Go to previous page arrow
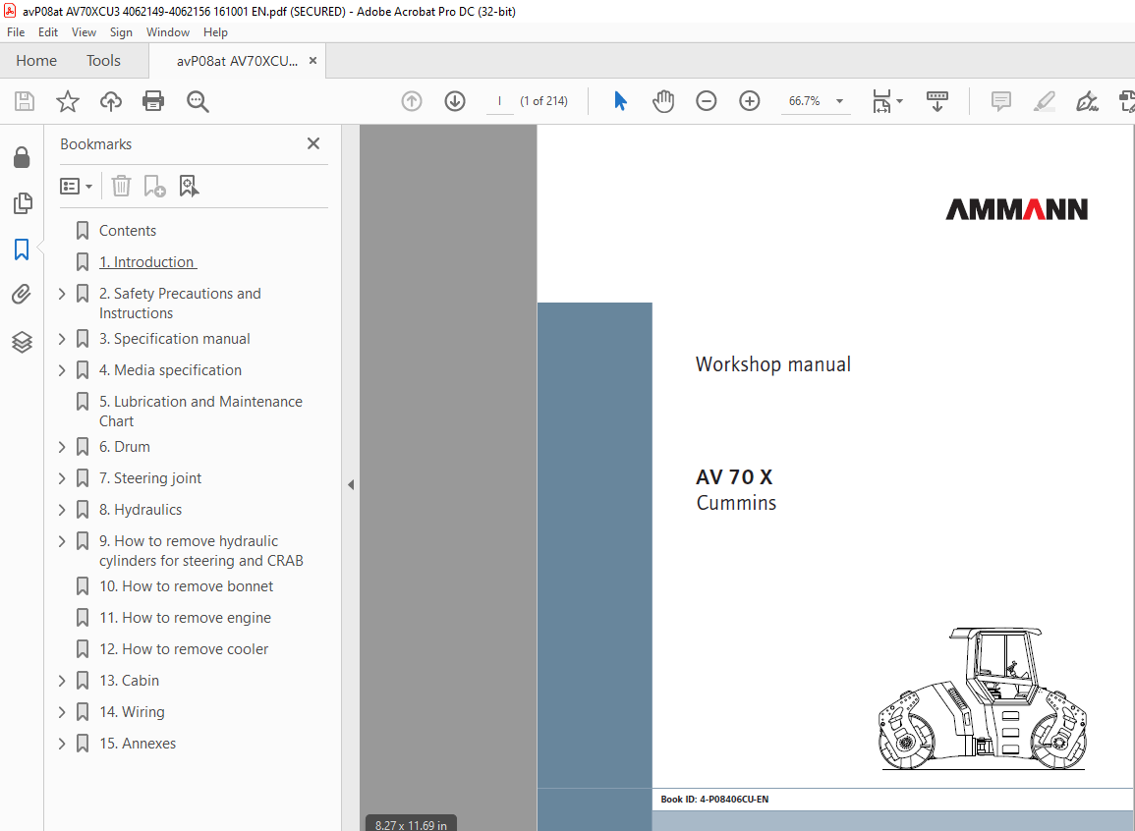This screenshot has width=1135, height=831. [x=412, y=101]
